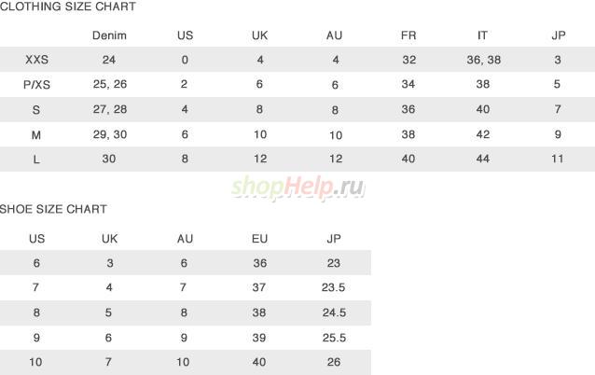The image size is (595, 375).
Task: Click the '27, 28' denim size cell
Action: [x=110, y=109]
